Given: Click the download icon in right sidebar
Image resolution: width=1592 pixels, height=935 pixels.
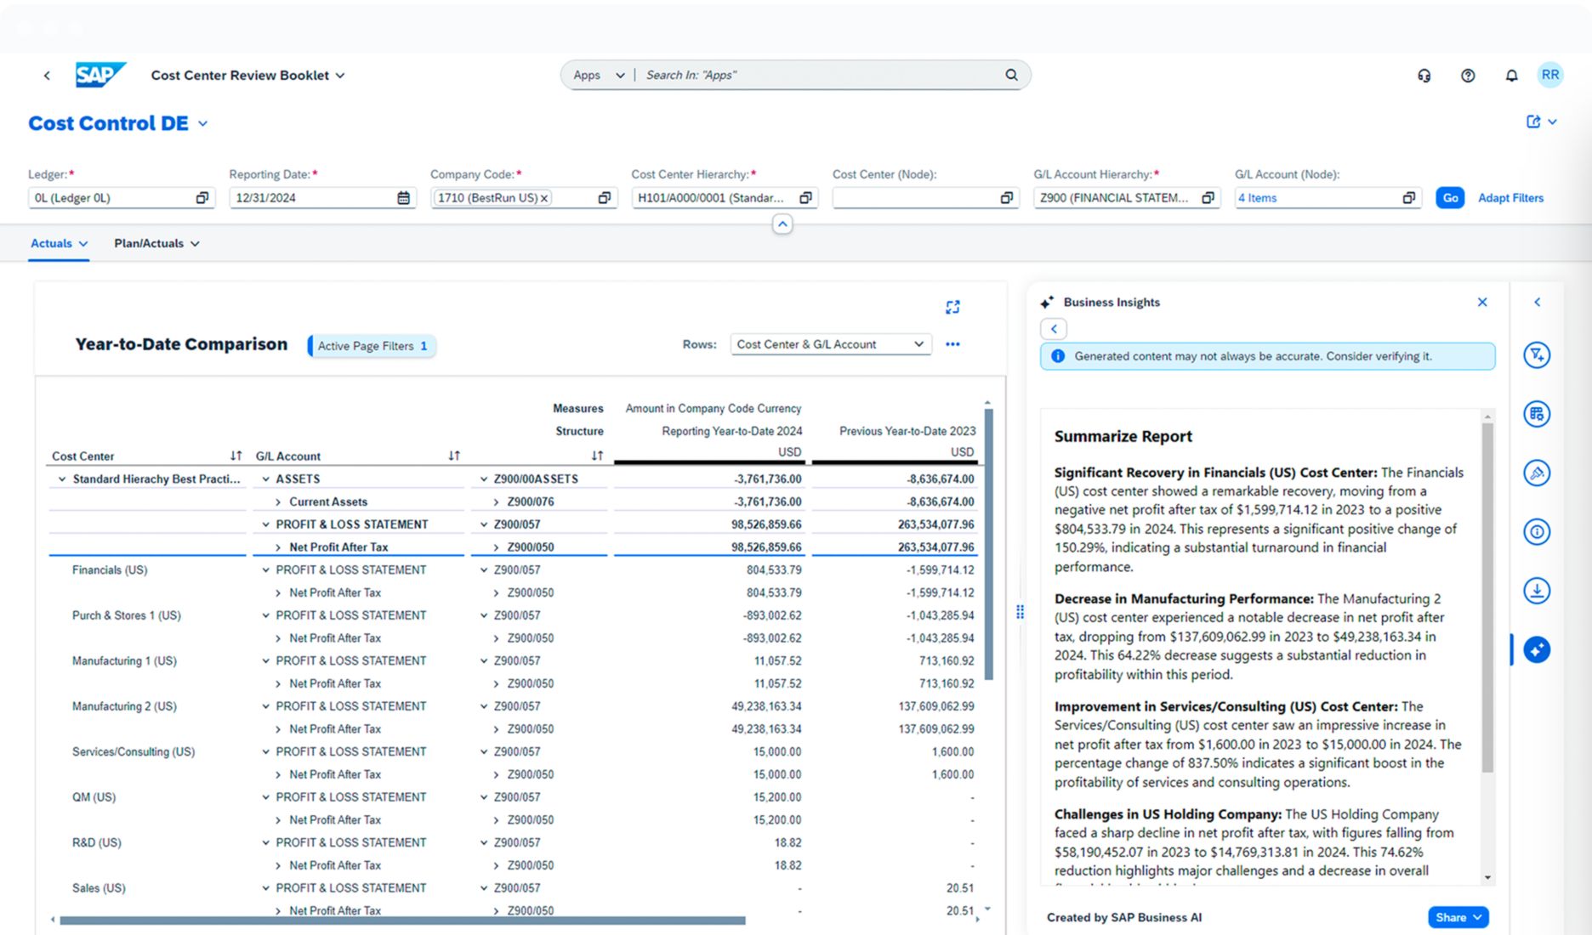Looking at the screenshot, I should [1536, 591].
